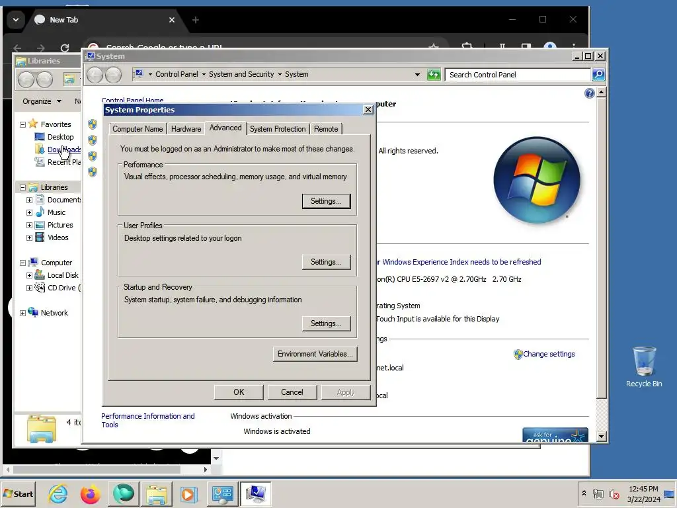Select the CD Drive icon
This screenshot has height=508, width=677.
pyautogui.click(x=40, y=287)
